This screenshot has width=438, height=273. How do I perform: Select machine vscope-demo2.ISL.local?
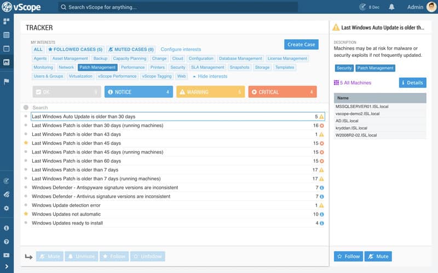[x=380, y=114]
